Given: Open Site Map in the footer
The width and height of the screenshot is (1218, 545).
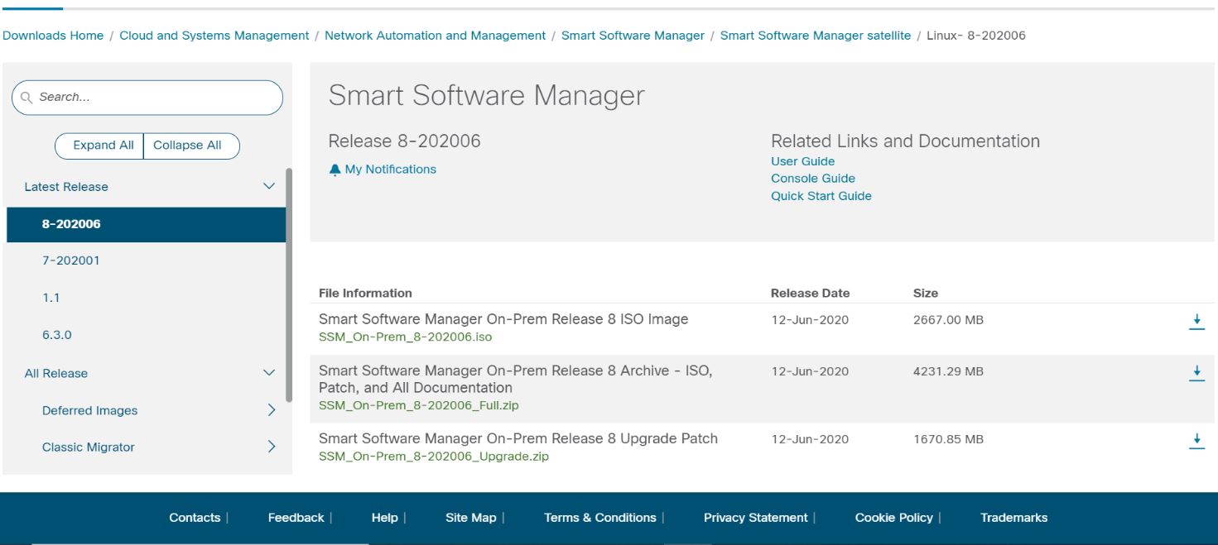Looking at the screenshot, I should point(470,518).
